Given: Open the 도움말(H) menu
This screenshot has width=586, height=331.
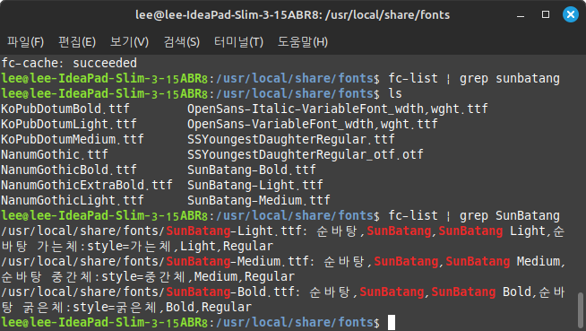Looking at the screenshot, I should (303, 42).
